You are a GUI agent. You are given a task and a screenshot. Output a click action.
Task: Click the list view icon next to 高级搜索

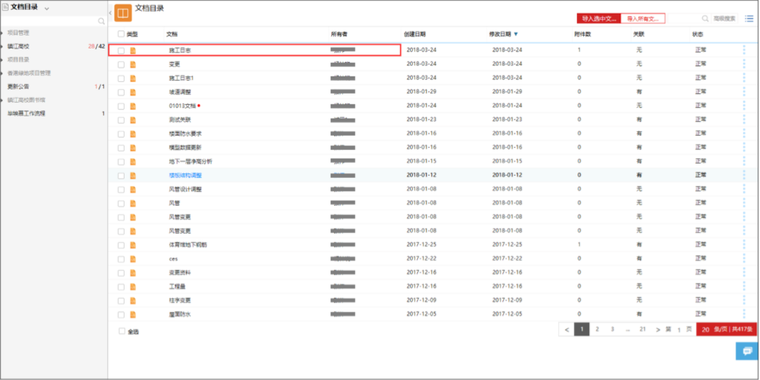click(749, 19)
